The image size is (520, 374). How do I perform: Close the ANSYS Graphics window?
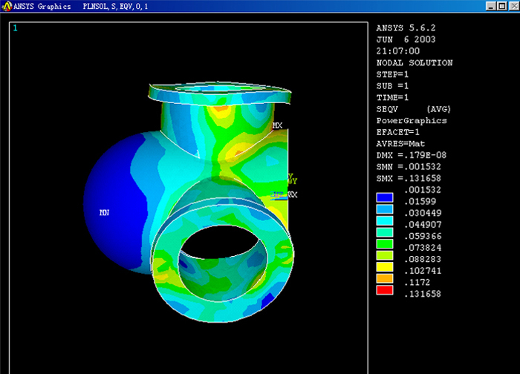coord(515,6)
